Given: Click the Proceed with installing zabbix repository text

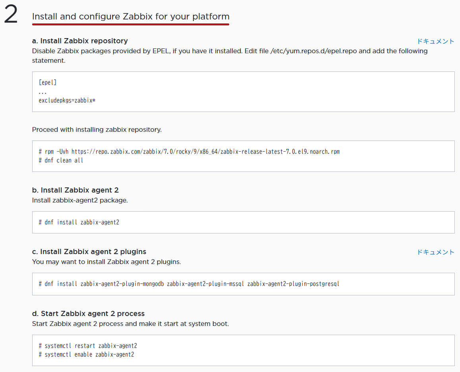Looking at the screenshot, I should pos(97,129).
